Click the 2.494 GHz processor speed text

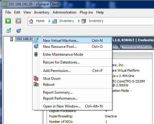[x=126, y=76]
